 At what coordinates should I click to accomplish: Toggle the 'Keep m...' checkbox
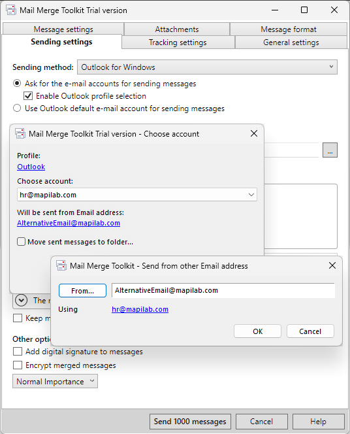tap(18, 318)
